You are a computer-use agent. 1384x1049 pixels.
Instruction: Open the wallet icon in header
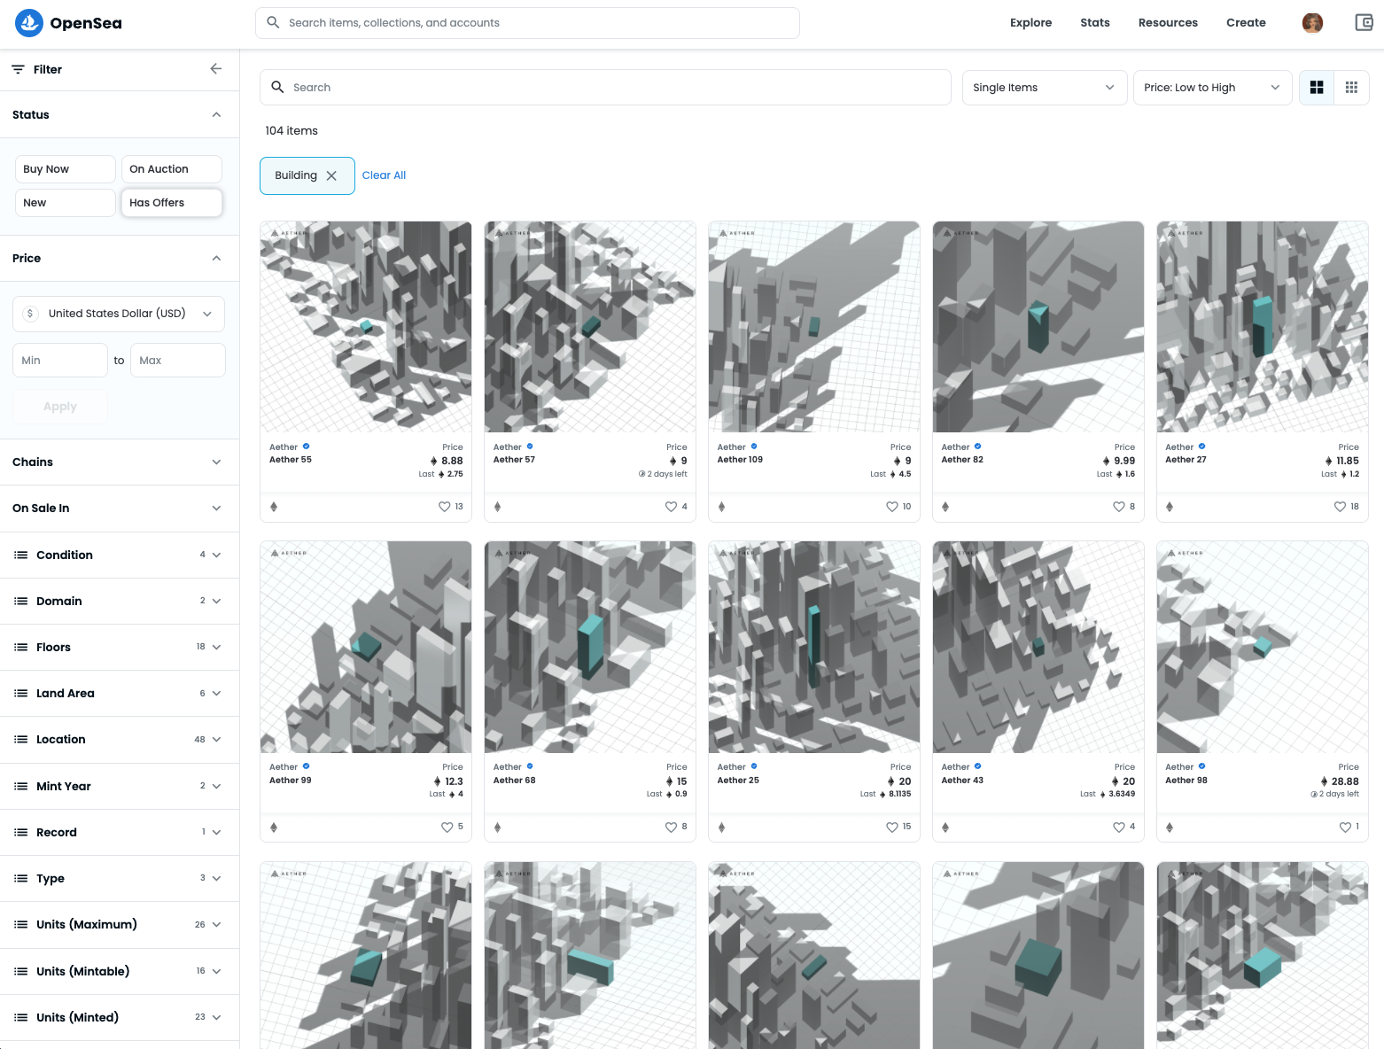1364,23
